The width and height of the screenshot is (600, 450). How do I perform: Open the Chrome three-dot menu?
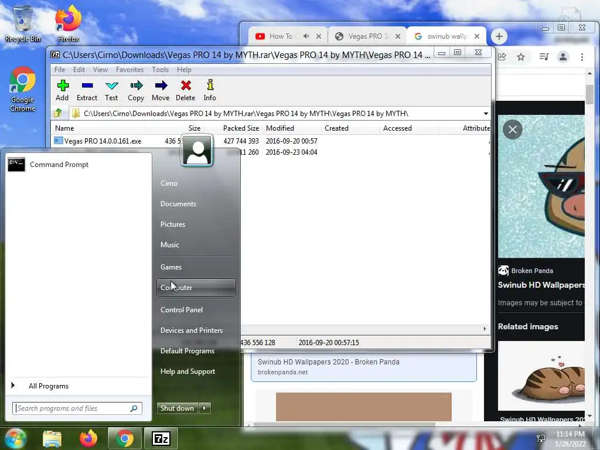(582, 57)
